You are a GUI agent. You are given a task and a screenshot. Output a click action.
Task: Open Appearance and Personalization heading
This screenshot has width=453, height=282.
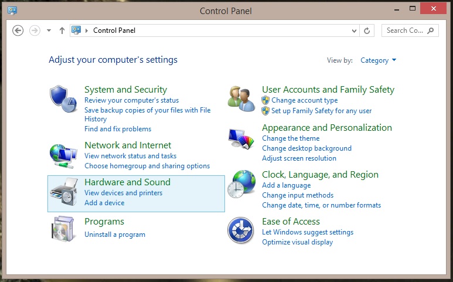(327, 127)
